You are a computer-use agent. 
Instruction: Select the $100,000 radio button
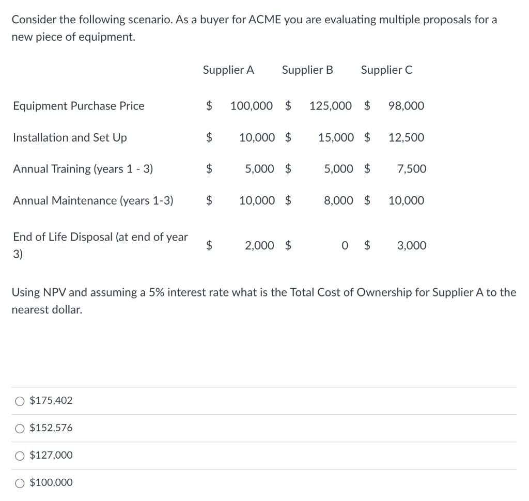[x=20, y=482]
